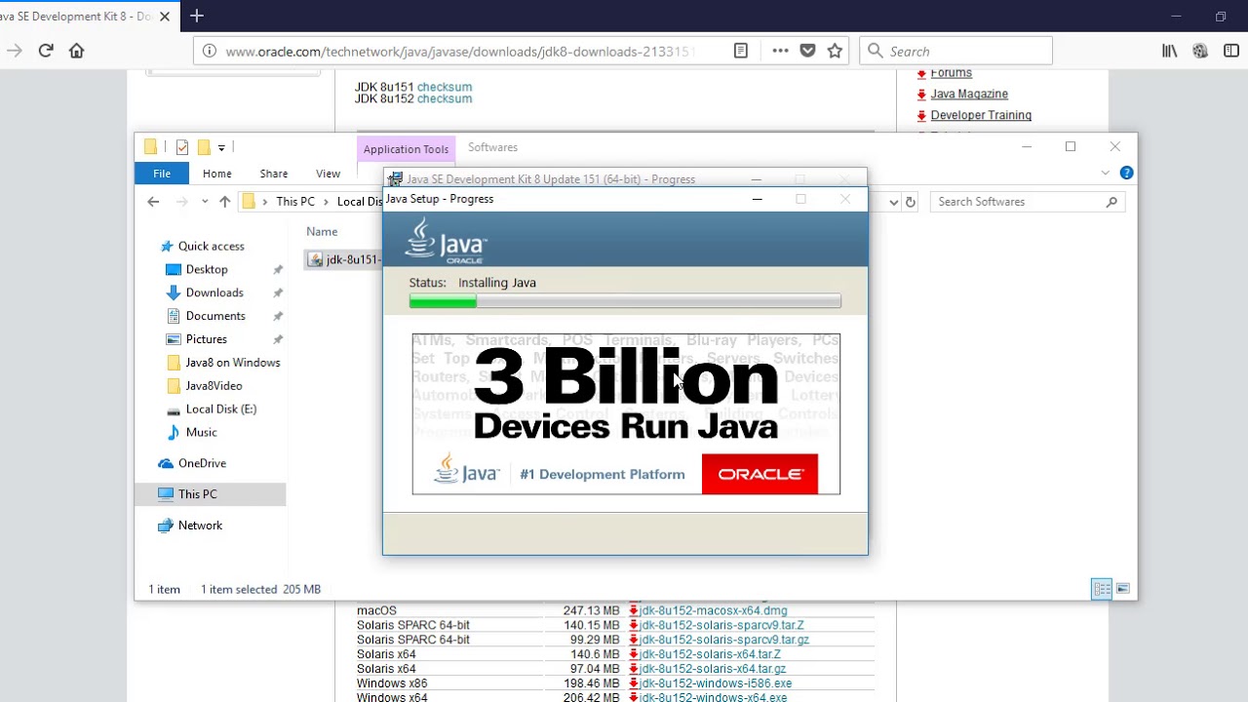Expand the Explorer ribbon with the chevron
Image resolution: width=1248 pixels, height=702 pixels.
pos(1105,173)
